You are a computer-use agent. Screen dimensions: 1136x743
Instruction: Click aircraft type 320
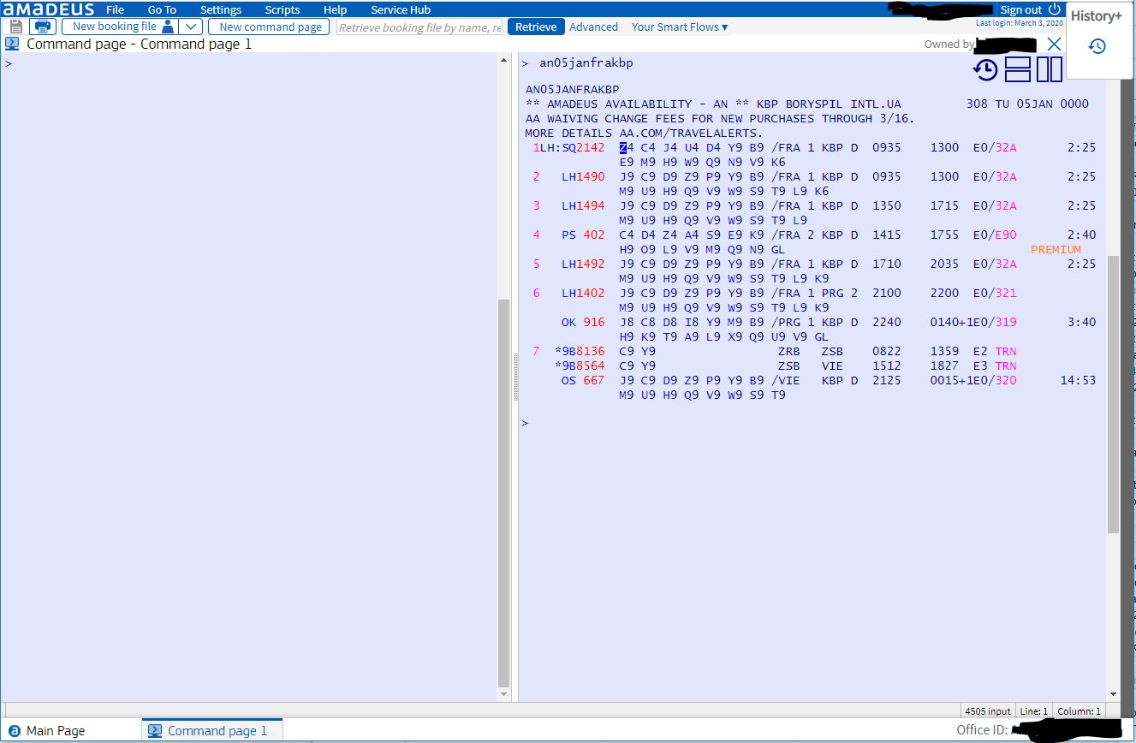point(1006,380)
